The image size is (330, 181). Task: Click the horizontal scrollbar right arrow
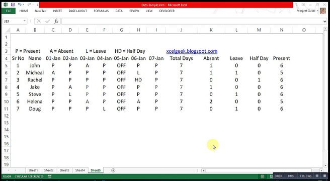[321, 170]
